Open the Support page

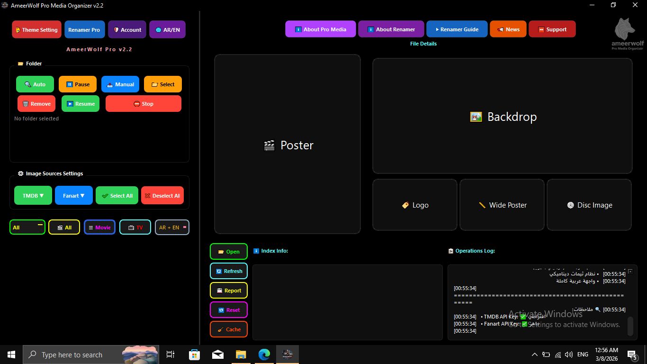552,29
